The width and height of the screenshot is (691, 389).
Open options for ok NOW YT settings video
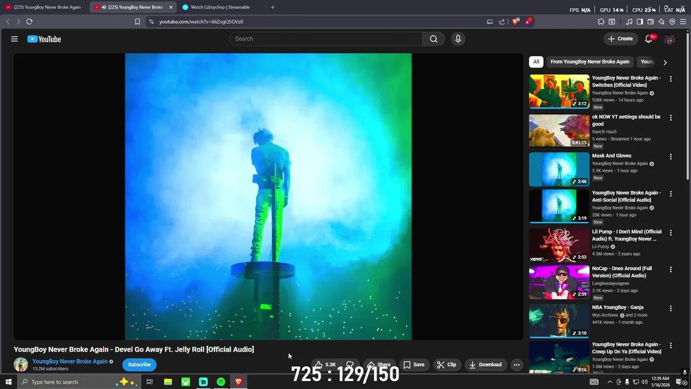670,118
